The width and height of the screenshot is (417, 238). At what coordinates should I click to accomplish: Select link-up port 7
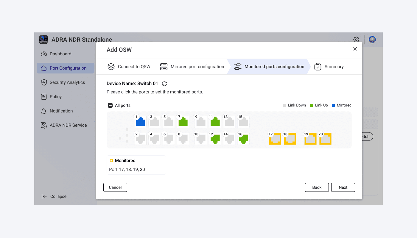[183, 122]
